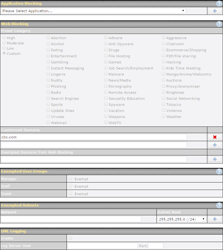
Task: Tick the Hacking checkbox
Action: tap(164, 61)
